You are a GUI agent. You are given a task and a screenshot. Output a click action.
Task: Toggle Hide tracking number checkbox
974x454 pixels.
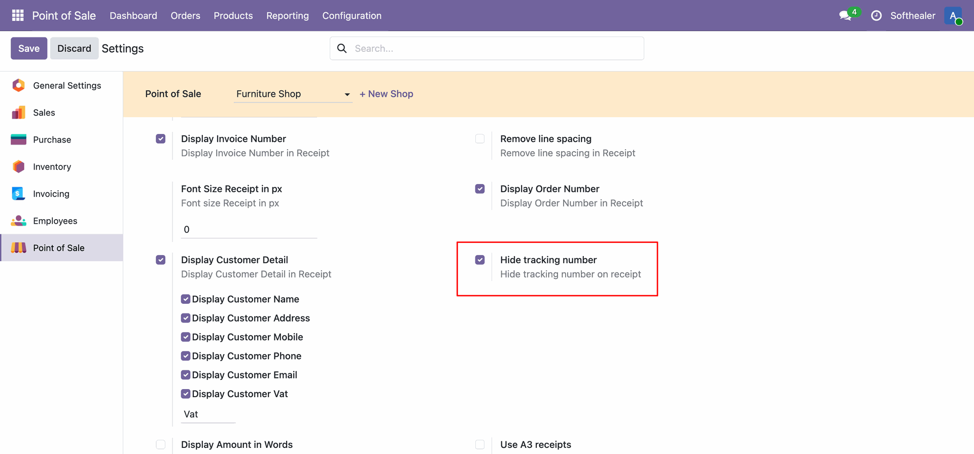click(x=480, y=260)
